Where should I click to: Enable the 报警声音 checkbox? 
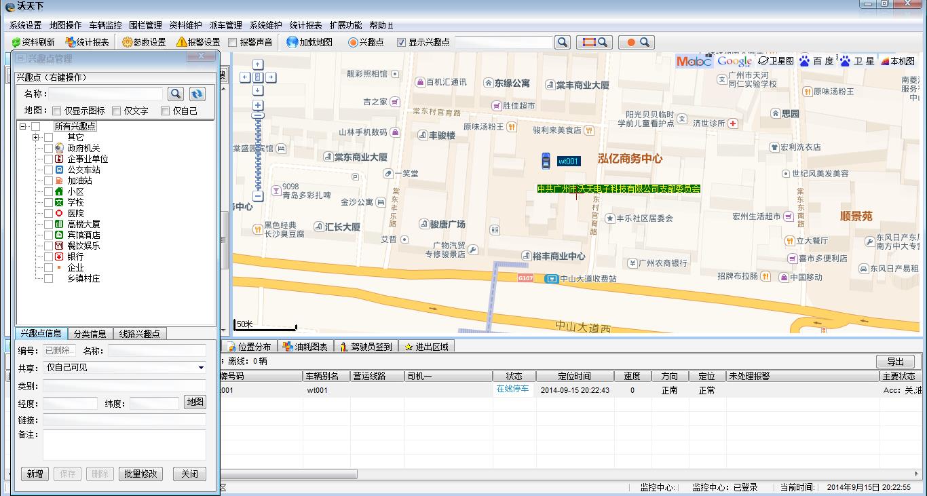click(x=233, y=42)
